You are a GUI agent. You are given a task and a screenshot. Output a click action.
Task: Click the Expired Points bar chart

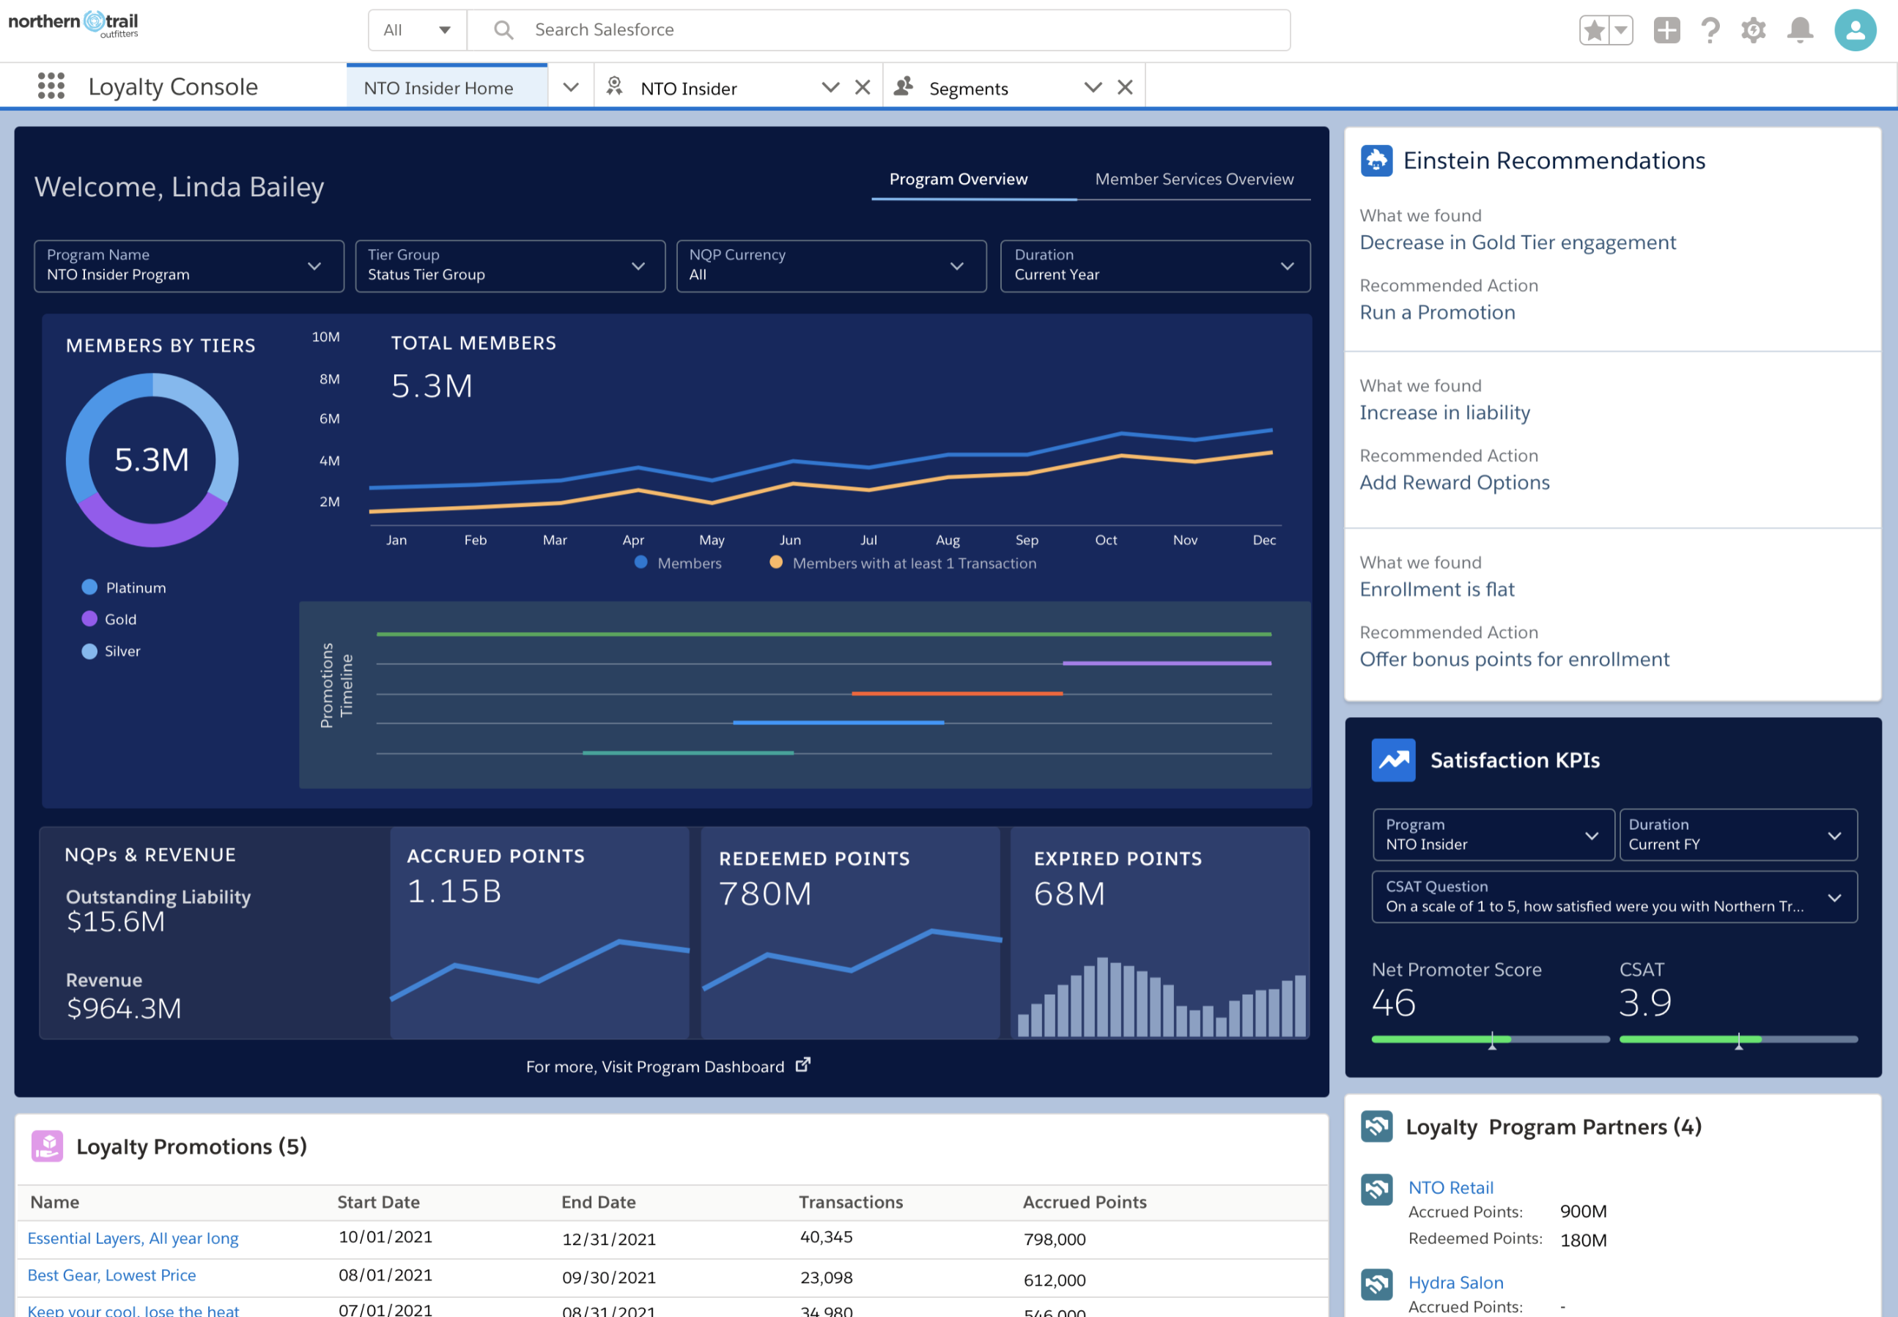click(x=1162, y=996)
